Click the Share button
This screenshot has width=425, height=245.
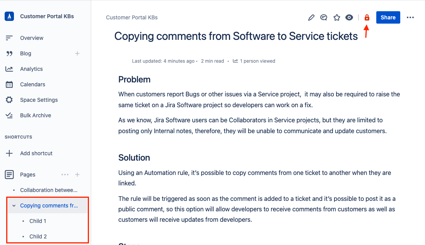point(388,17)
